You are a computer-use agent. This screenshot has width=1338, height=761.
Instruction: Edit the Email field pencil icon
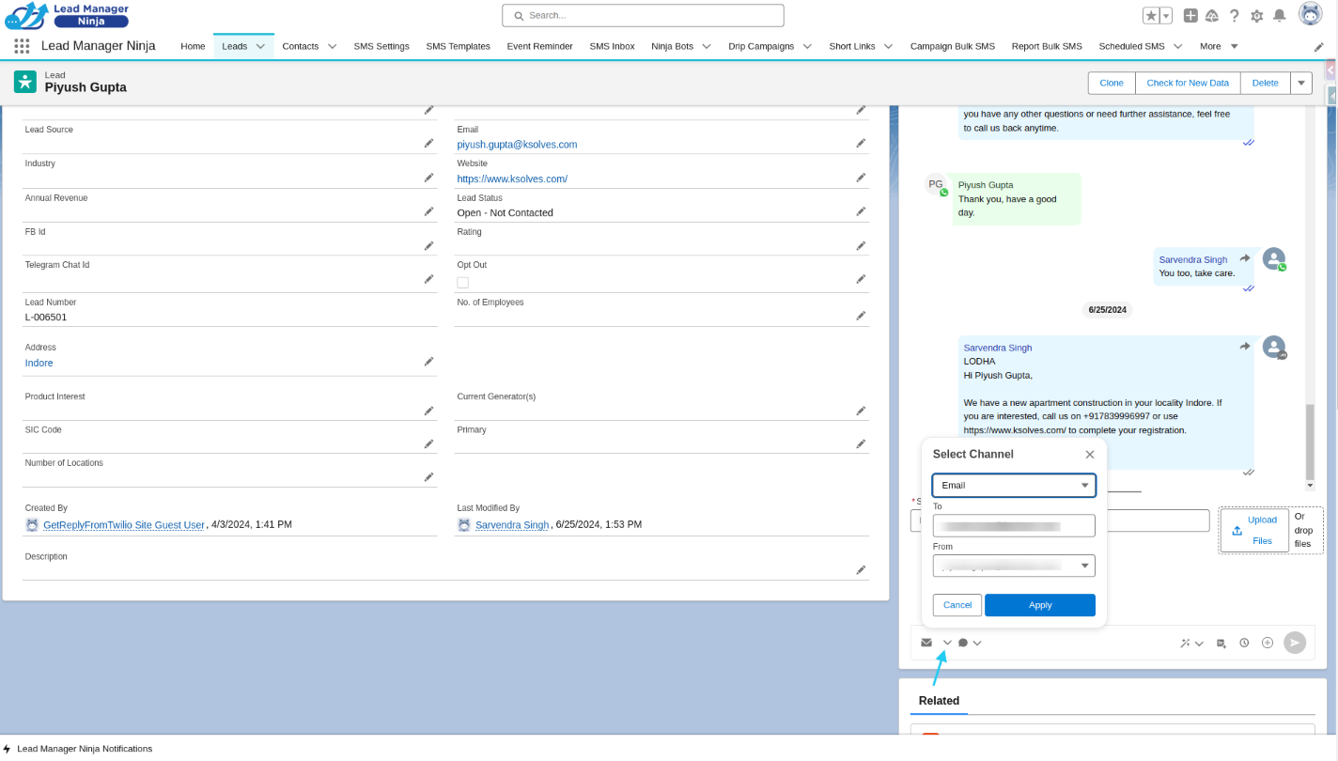tap(861, 144)
